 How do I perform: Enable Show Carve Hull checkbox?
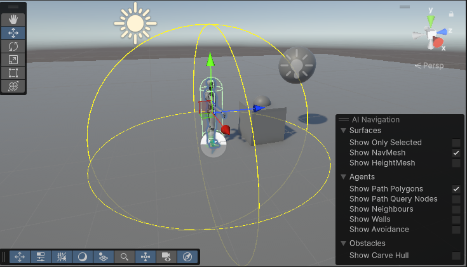(x=456, y=256)
